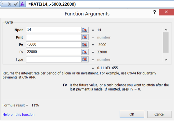The width and height of the screenshot is (174, 121).
Task: Click into the Fv field containing 22000
Action: click(x=54, y=52)
